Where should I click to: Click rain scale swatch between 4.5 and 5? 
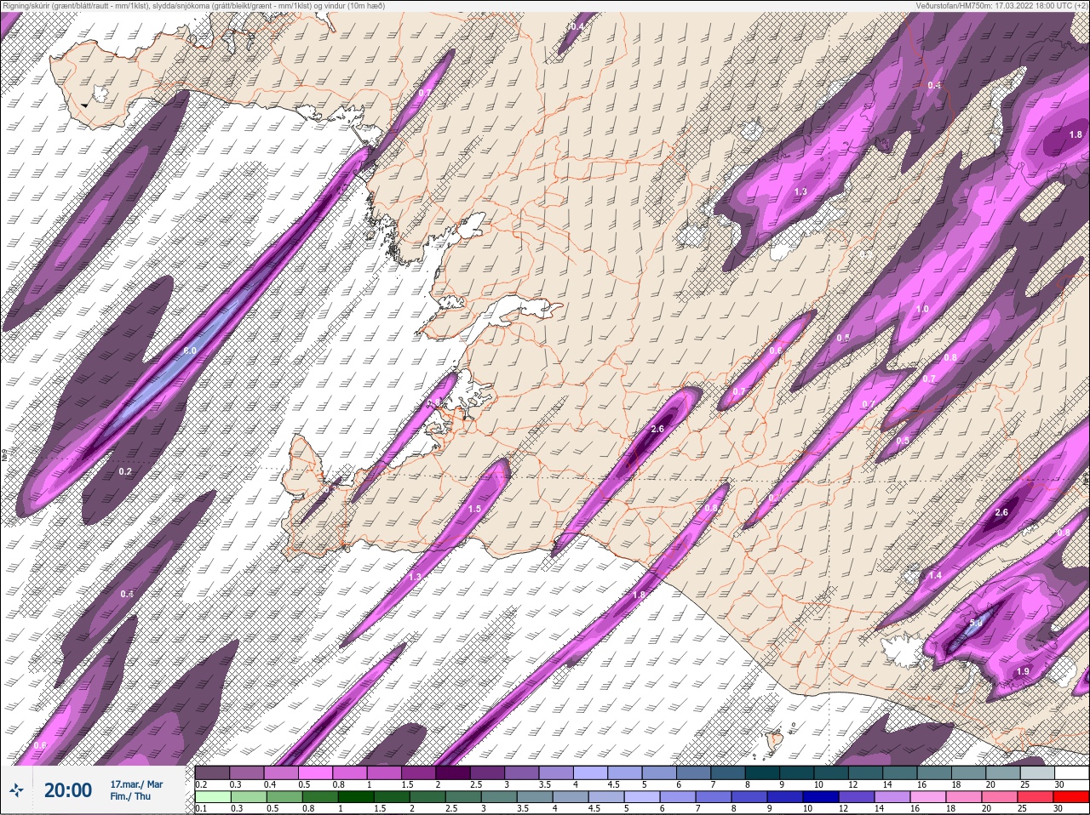(607, 797)
